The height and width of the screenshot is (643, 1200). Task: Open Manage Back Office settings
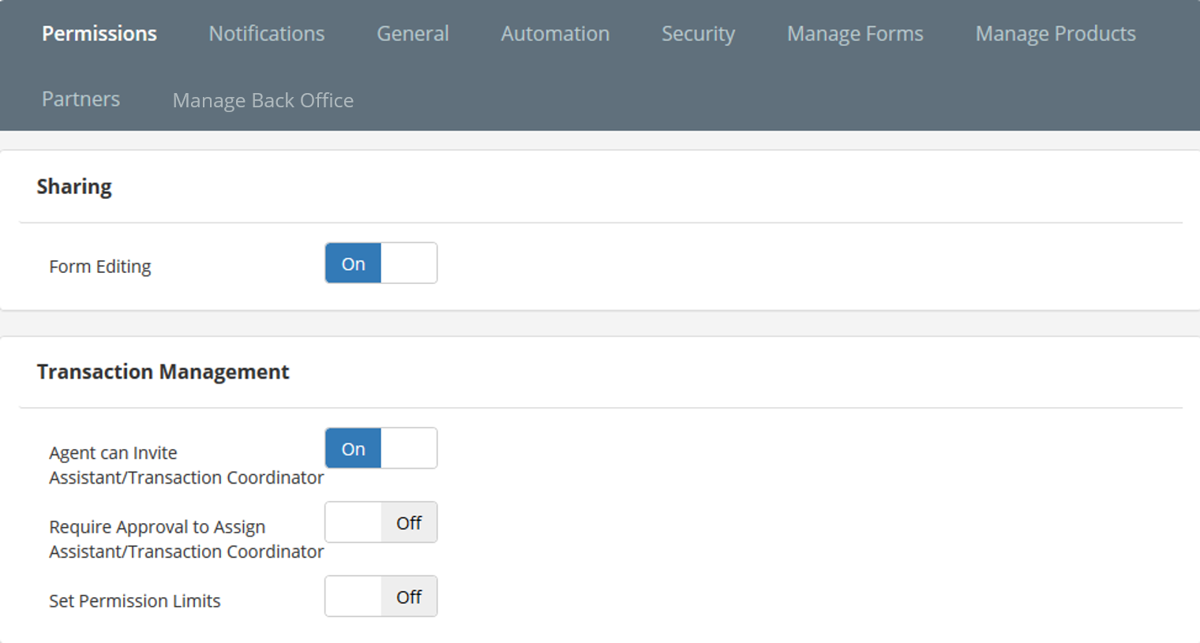pyautogui.click(x=263, y=100)
